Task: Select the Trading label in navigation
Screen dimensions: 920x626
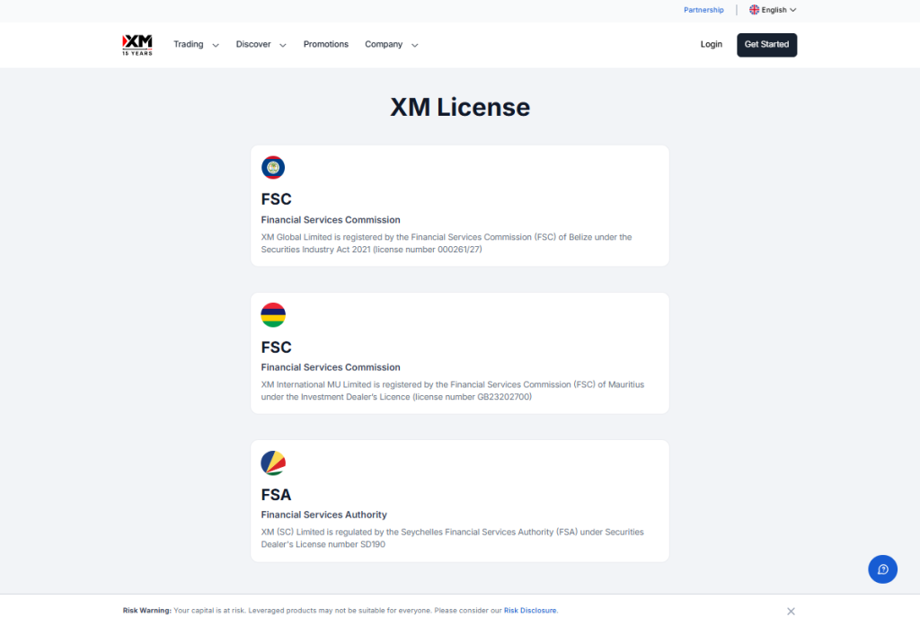Action: pos(189,44)
